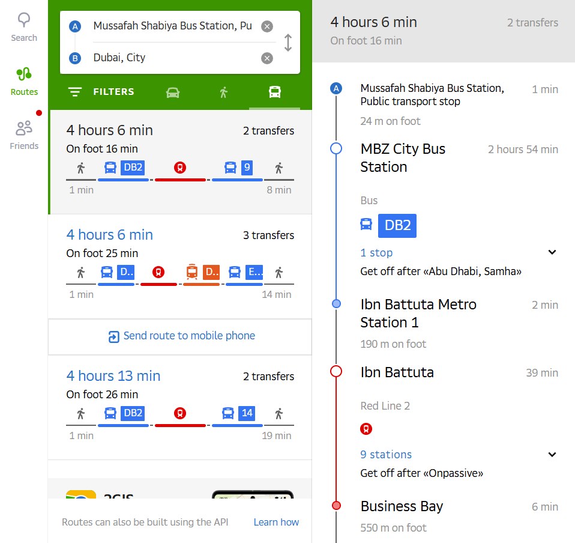This screenshot has width=575, height=543.
Task: Open the Learn how API link
Action: coord(276,522)
